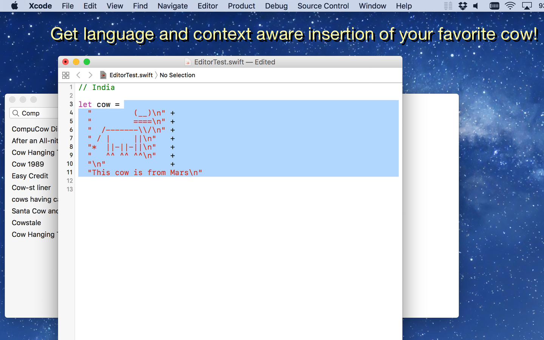Open the Apple menu
Screen dimensions: 544x340
click(x=14, y=6)
